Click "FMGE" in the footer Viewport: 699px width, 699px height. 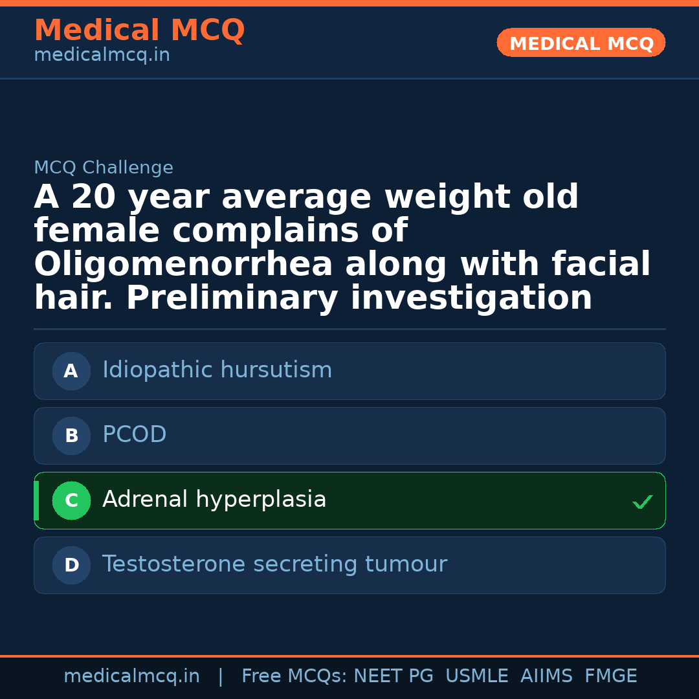[x=610, y=676]
